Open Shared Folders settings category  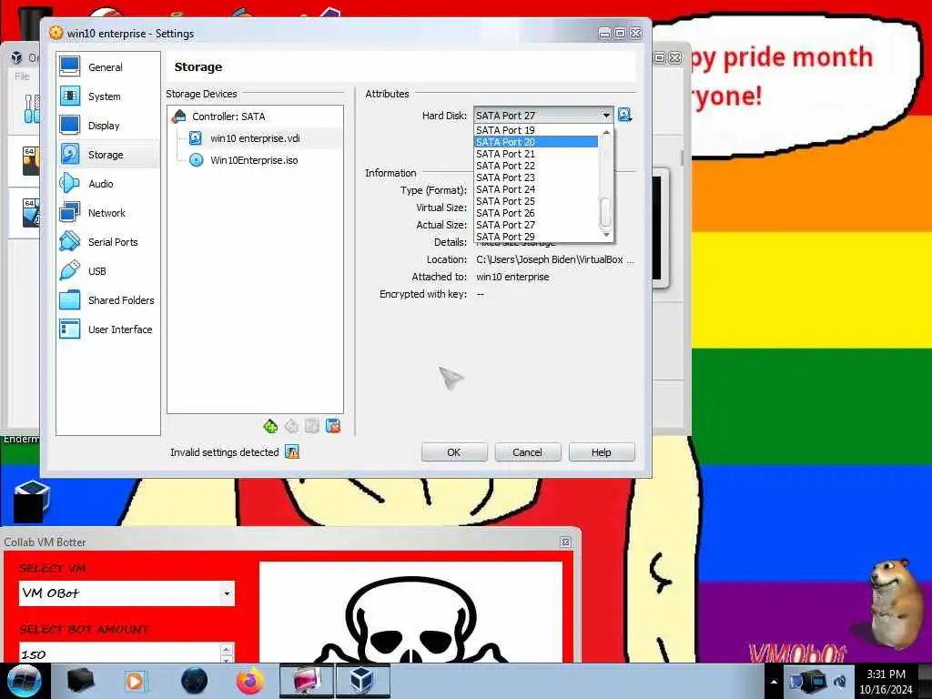click(107, 300)
